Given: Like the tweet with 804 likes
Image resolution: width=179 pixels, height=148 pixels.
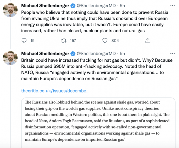Looking at the screenshot, I should (x=105, y=41).
